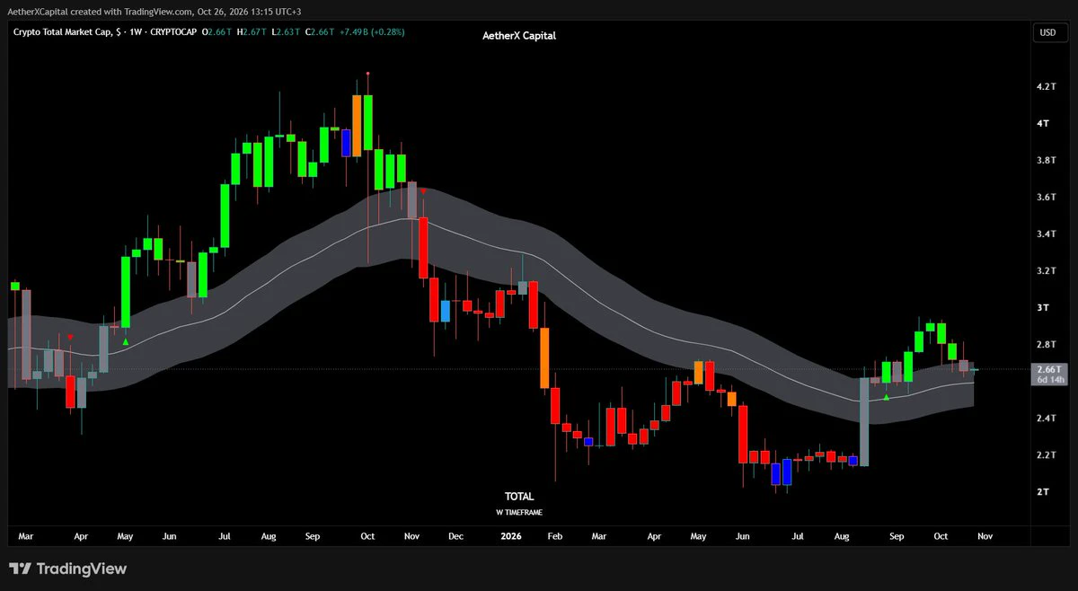Click the "2026" year label on time axis
Screen dimensions: 1078x591
click(x=510, y=536)
